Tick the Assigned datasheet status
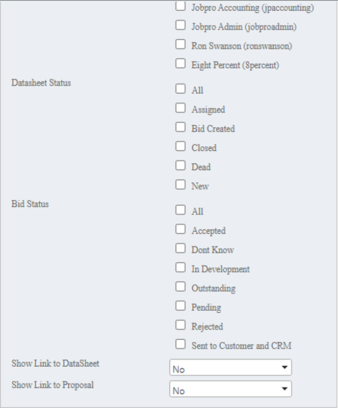 coord(181,108)
